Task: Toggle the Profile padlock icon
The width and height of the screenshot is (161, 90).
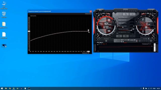Action: click(149, 39)
